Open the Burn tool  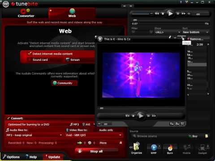click(x=170, y=149)
